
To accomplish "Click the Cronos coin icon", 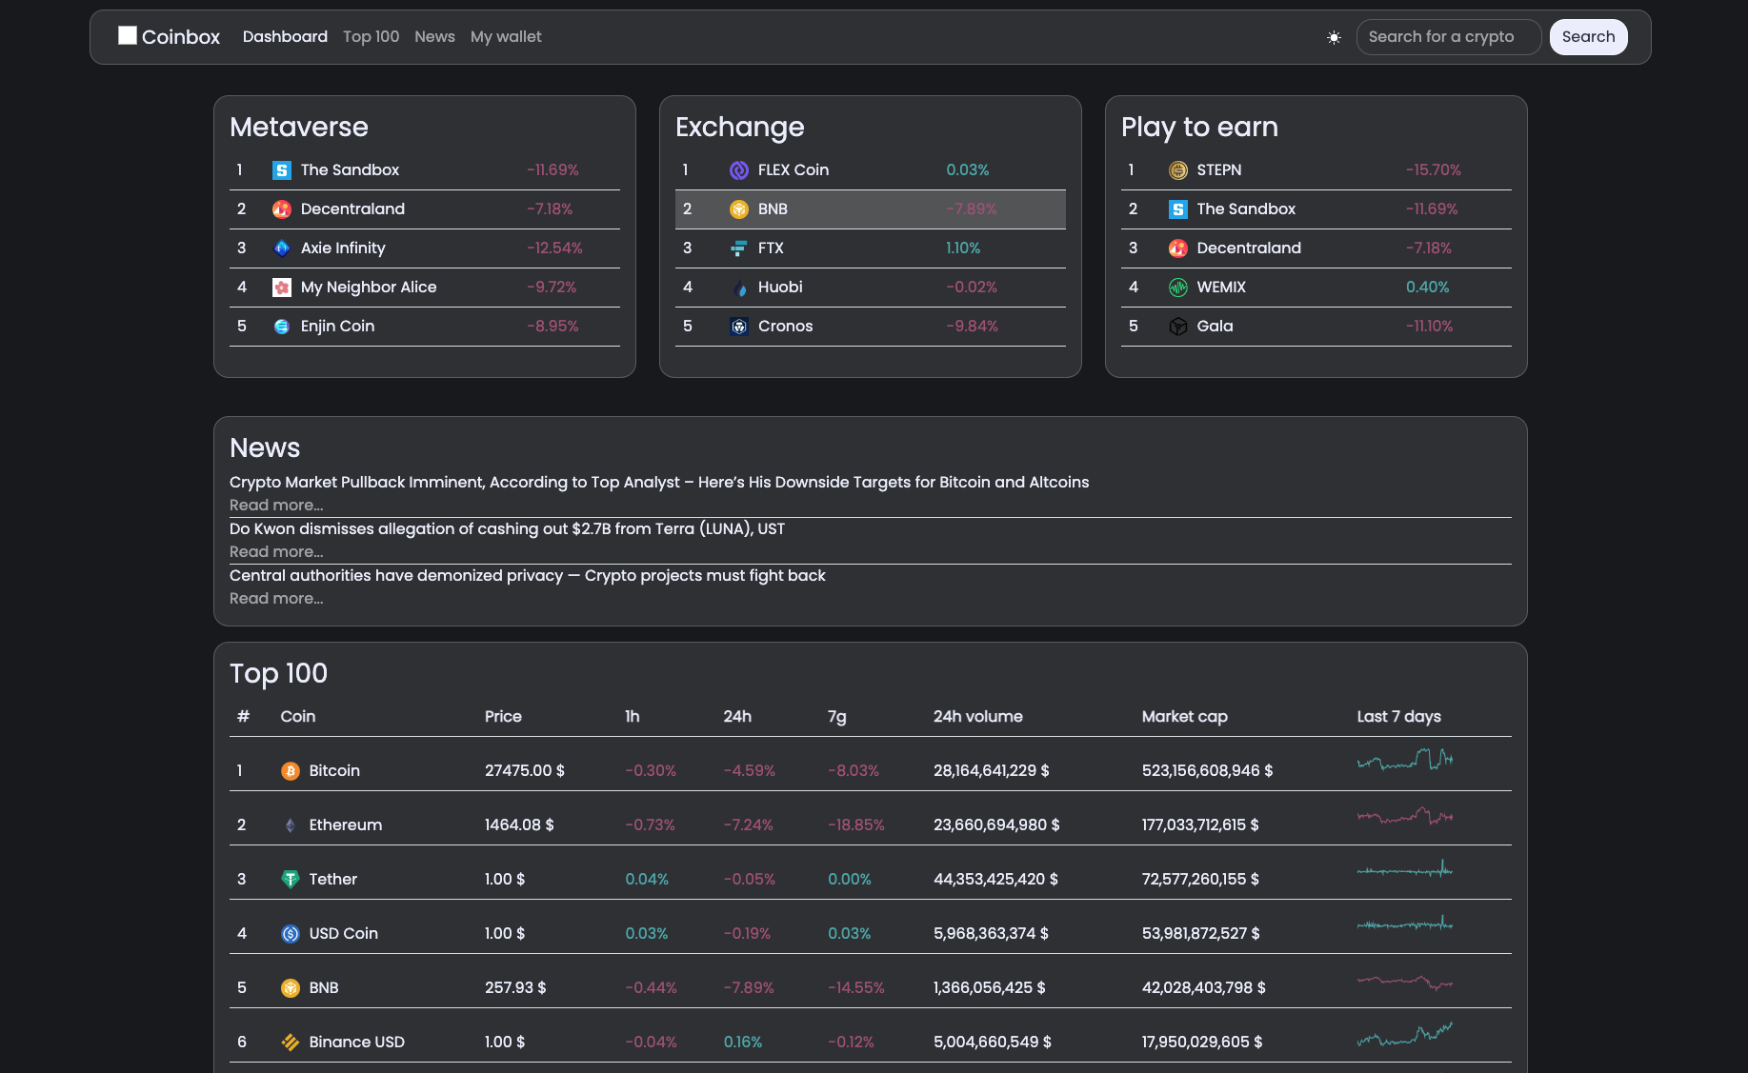I will point(739,327).
